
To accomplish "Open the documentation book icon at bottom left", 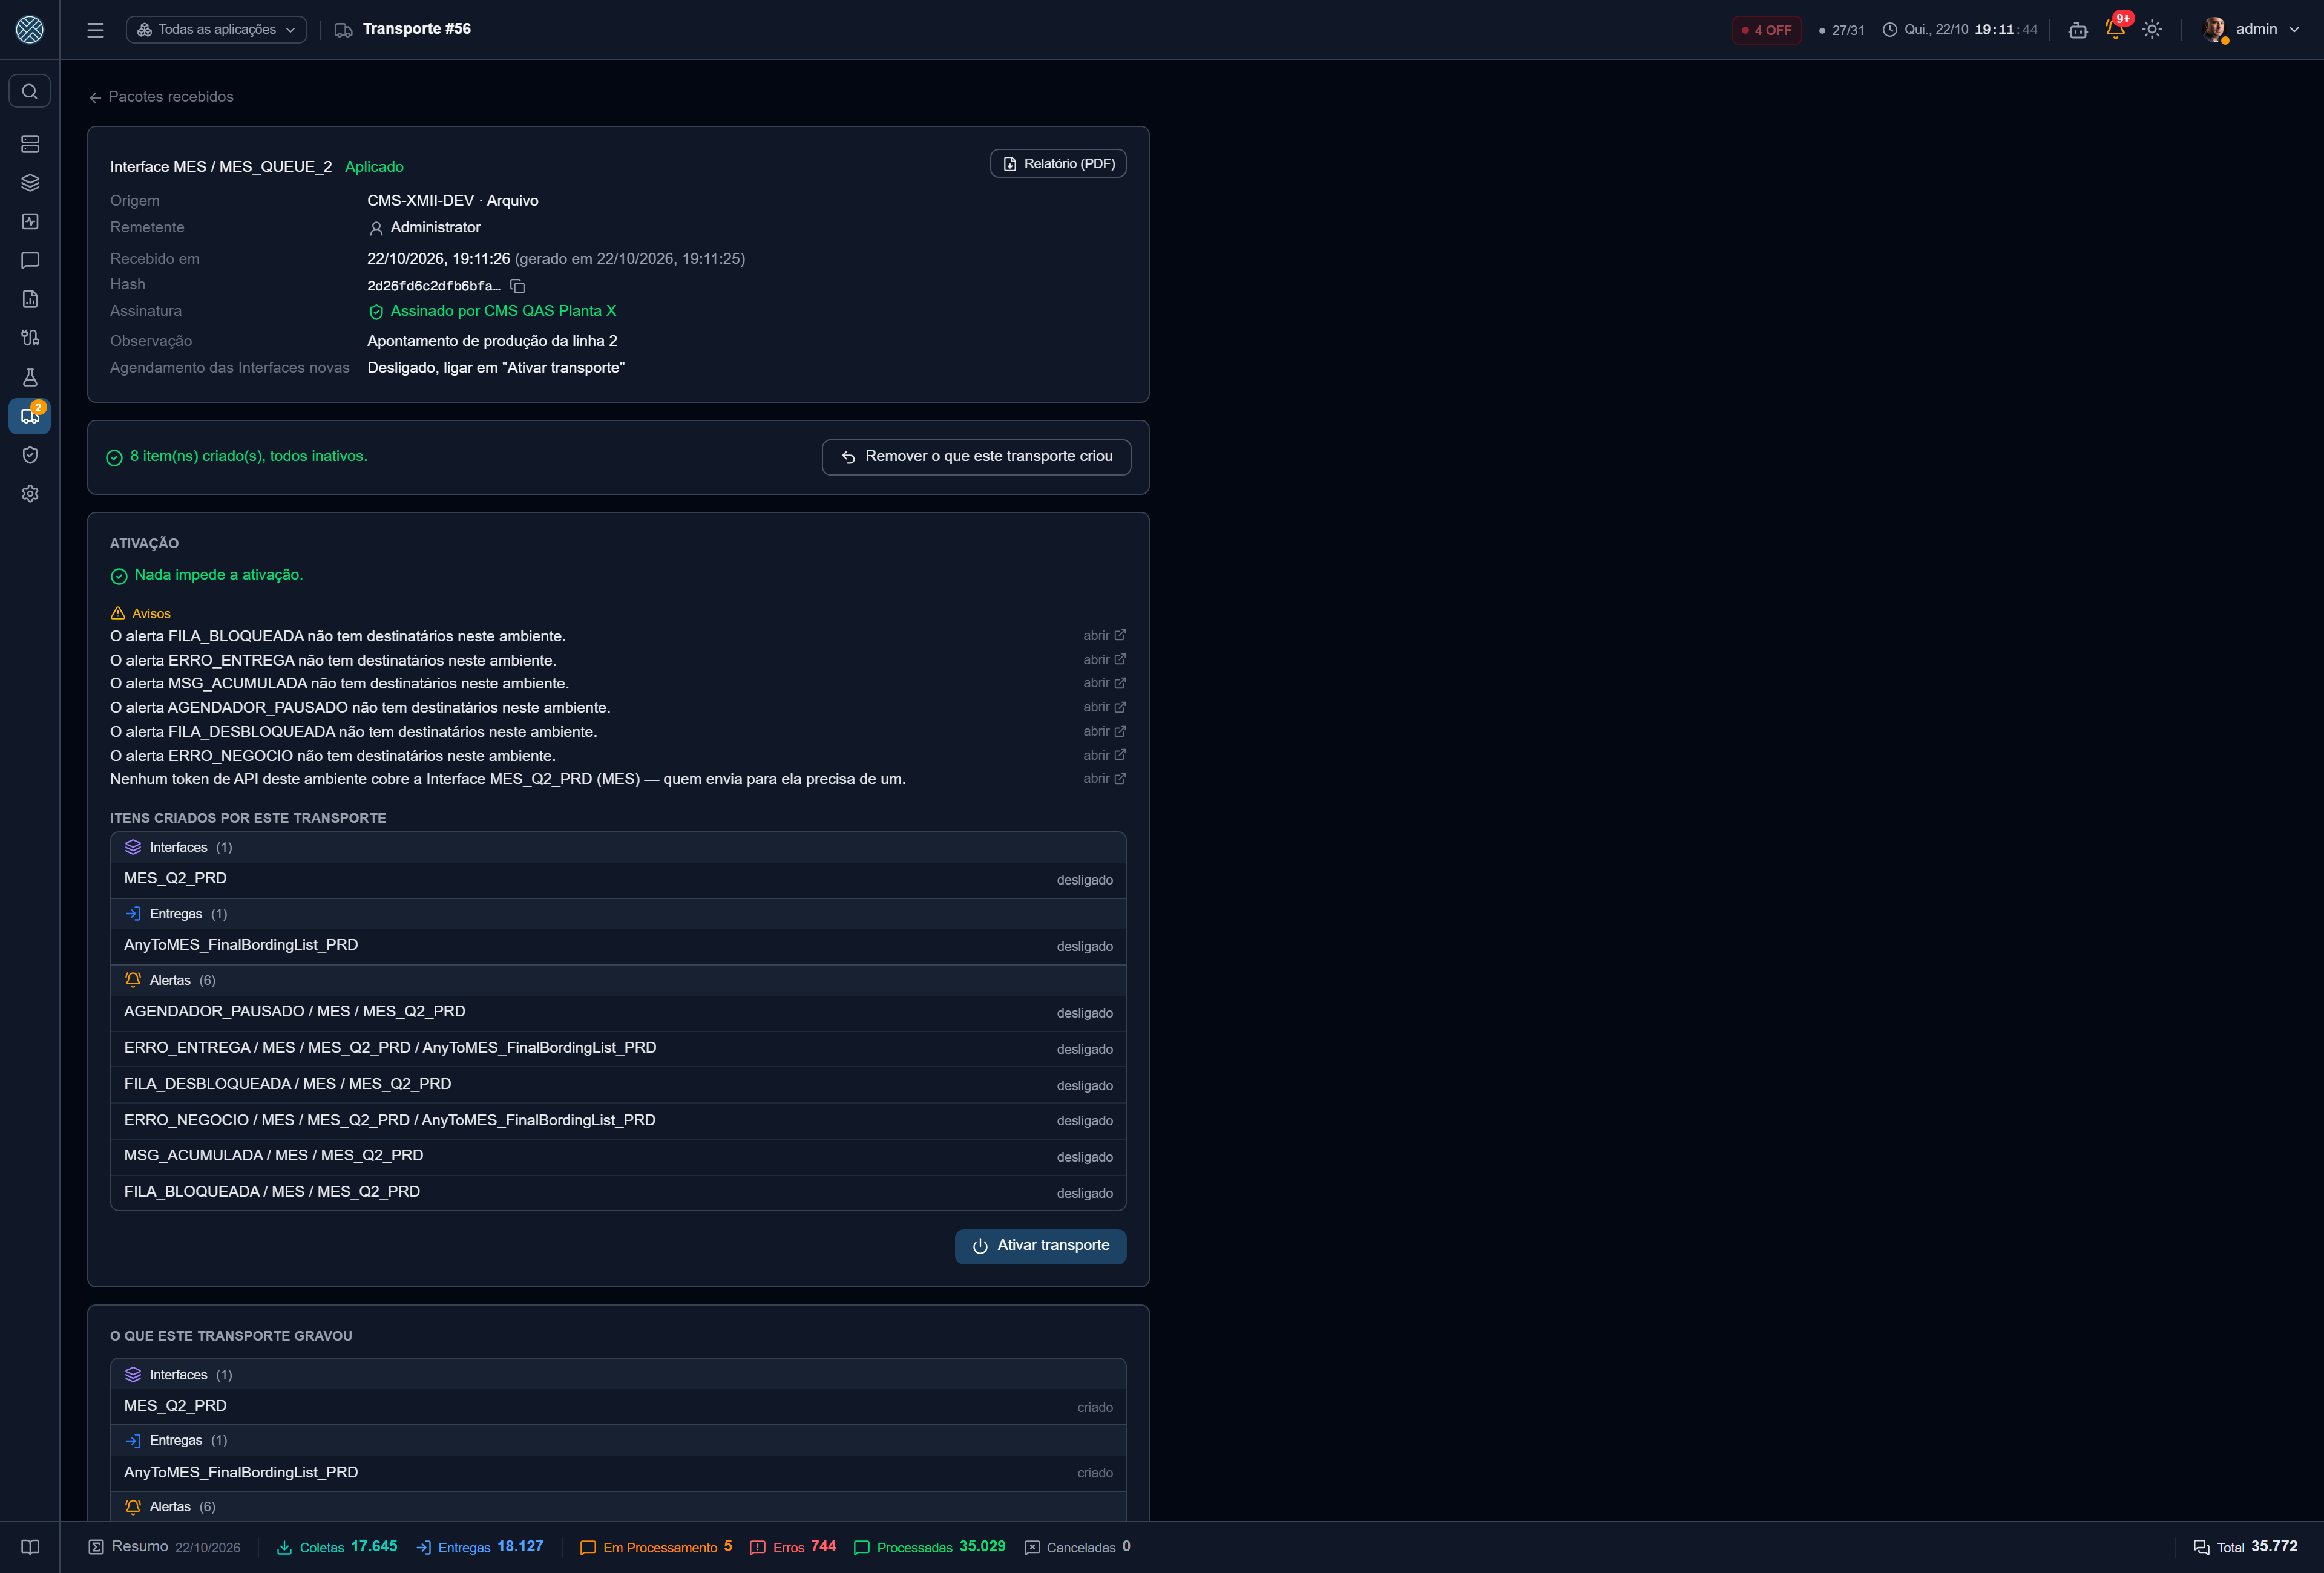I will tap(30, 1547).
